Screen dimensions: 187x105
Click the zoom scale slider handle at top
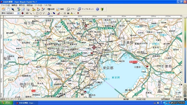pyautogui.click(x=185, y=17)
